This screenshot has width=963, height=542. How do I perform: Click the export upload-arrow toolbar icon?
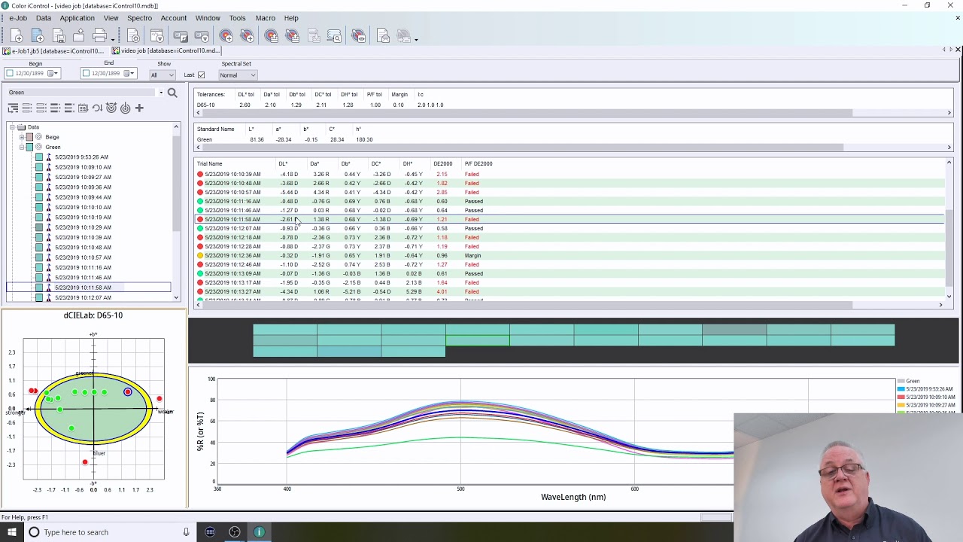(x=78, y=36)
